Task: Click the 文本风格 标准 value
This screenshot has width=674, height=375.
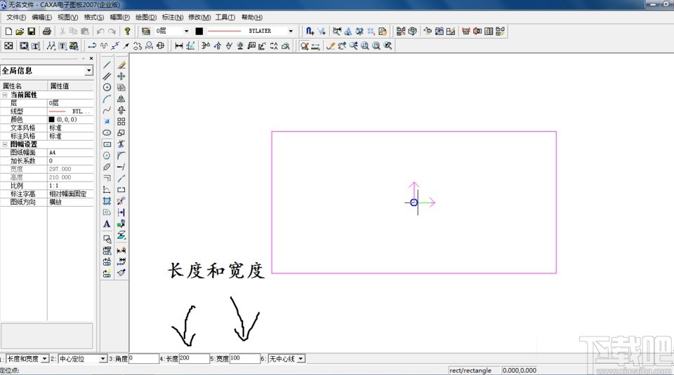Action: 70,128
